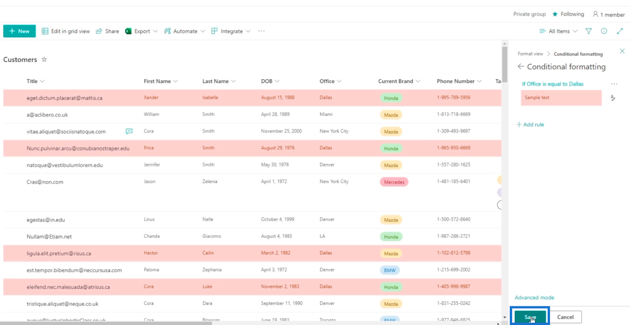Click the Sample text color preview
The image size is (630, 325).
[x=561, y=98]
